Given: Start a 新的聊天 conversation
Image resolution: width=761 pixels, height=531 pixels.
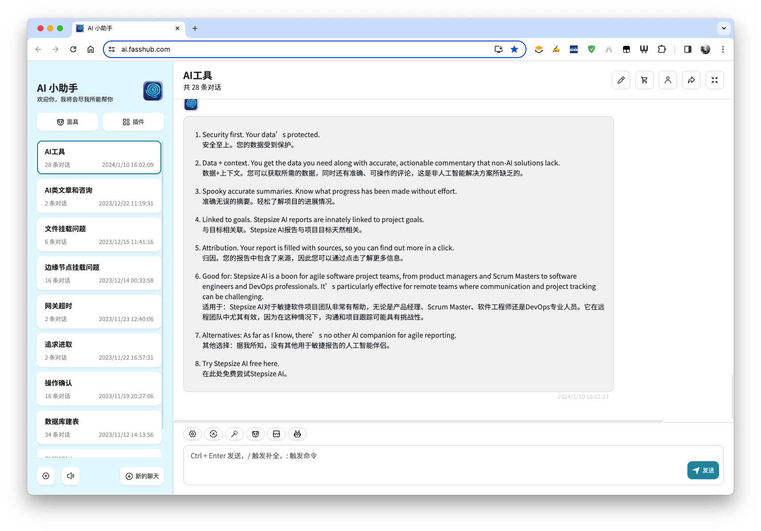Looking at the screenshot, I should point(142,476).
